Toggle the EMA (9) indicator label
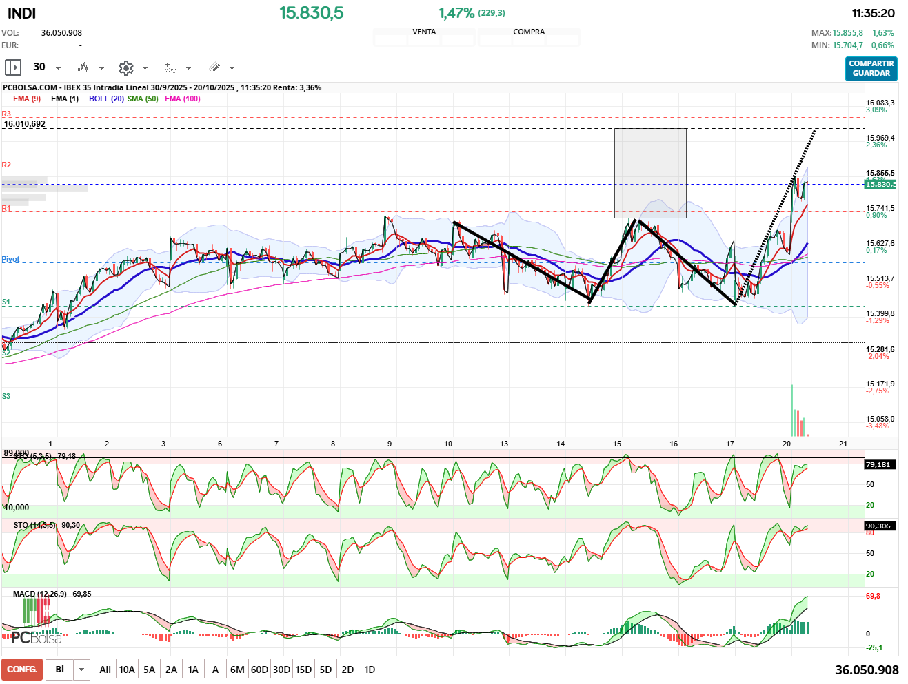 [27, 99]
